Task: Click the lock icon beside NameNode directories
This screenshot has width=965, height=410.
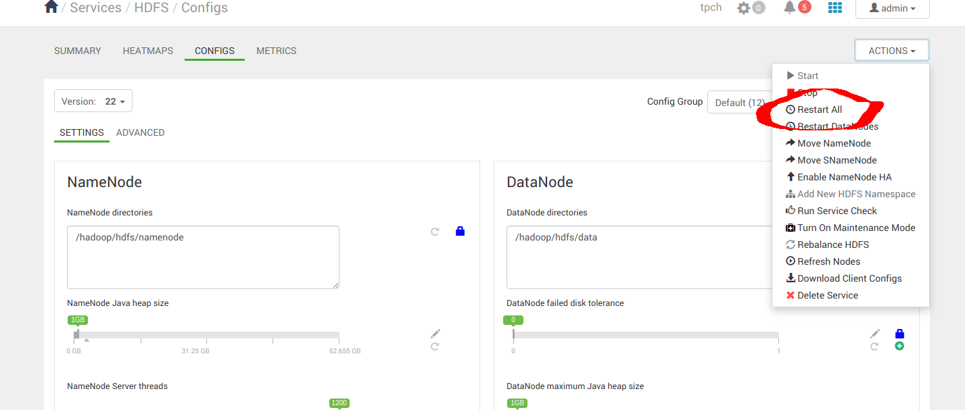Action: (x=460, y=230)
